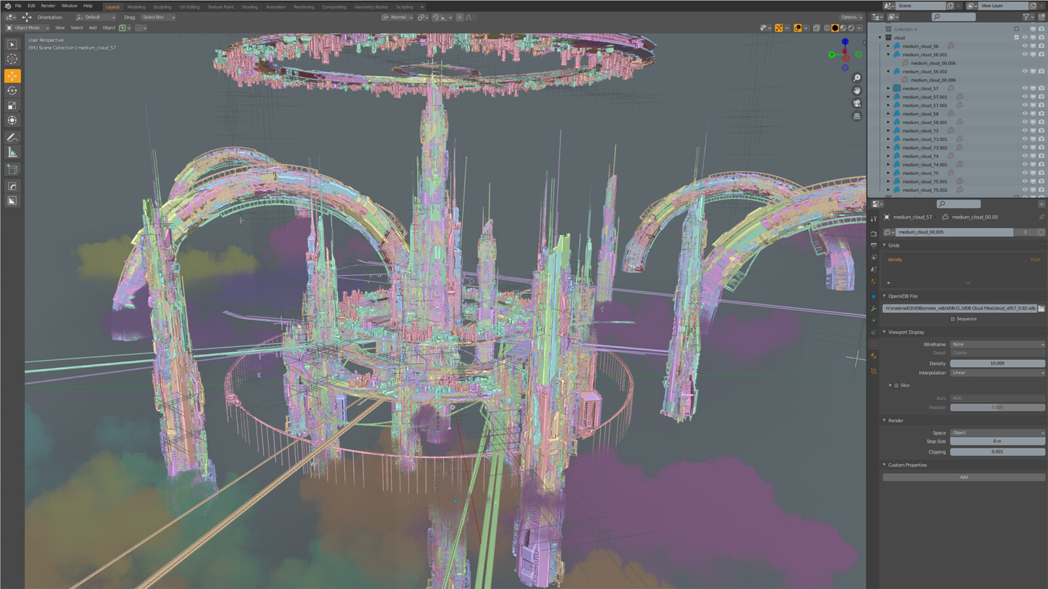Switch orthographic/perspective grid icon in viewport

click(x=857, y=116)
